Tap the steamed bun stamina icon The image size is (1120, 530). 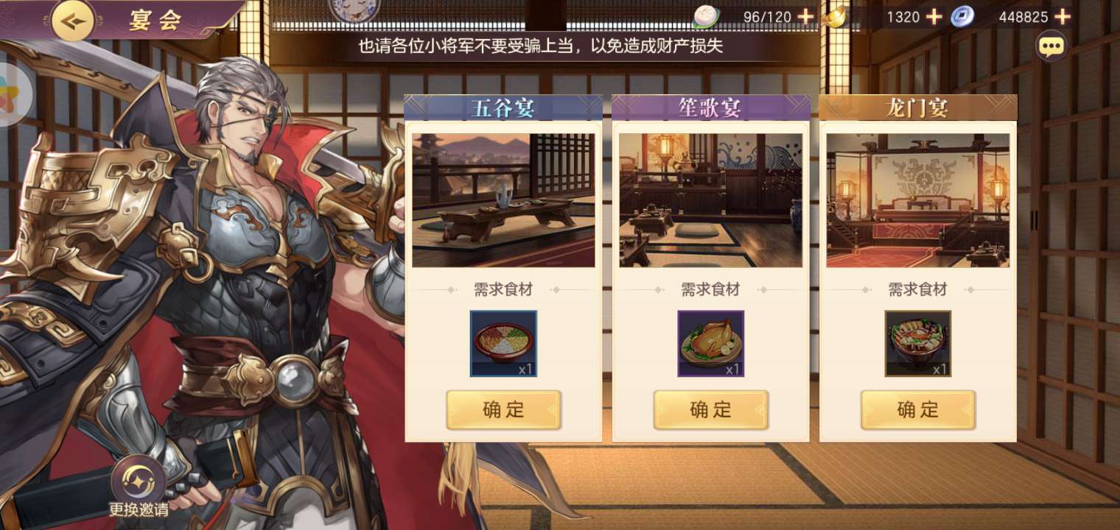point(705,16)
